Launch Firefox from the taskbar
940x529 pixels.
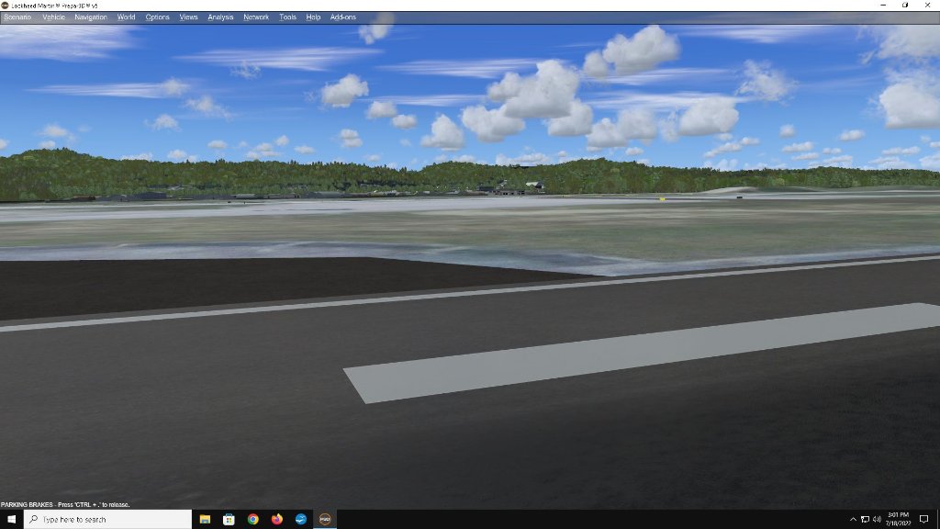coord(276,519)
